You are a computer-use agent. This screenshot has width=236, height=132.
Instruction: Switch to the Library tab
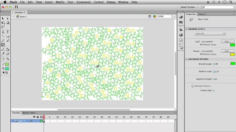(x=201, y=14)
